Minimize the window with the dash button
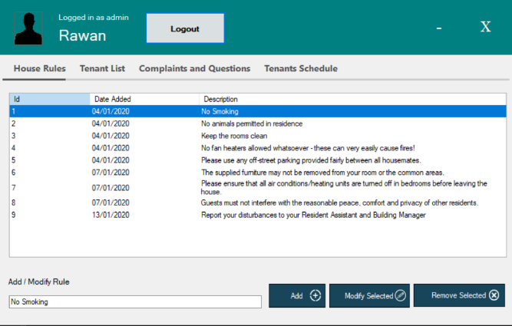 coord(439,28)
